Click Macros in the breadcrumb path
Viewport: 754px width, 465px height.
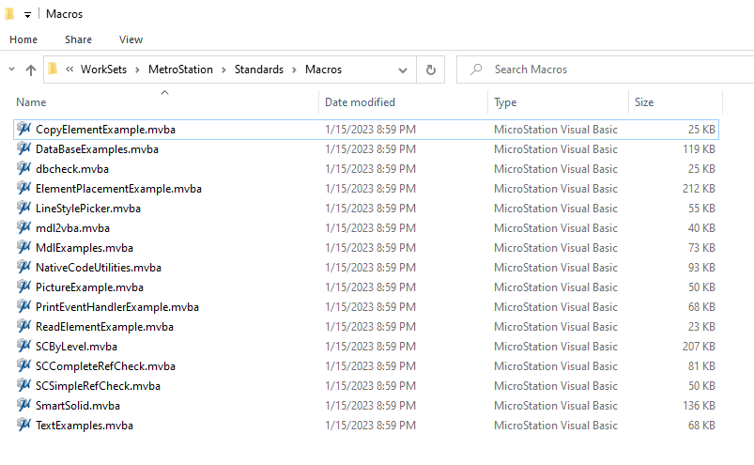point(323,70)
